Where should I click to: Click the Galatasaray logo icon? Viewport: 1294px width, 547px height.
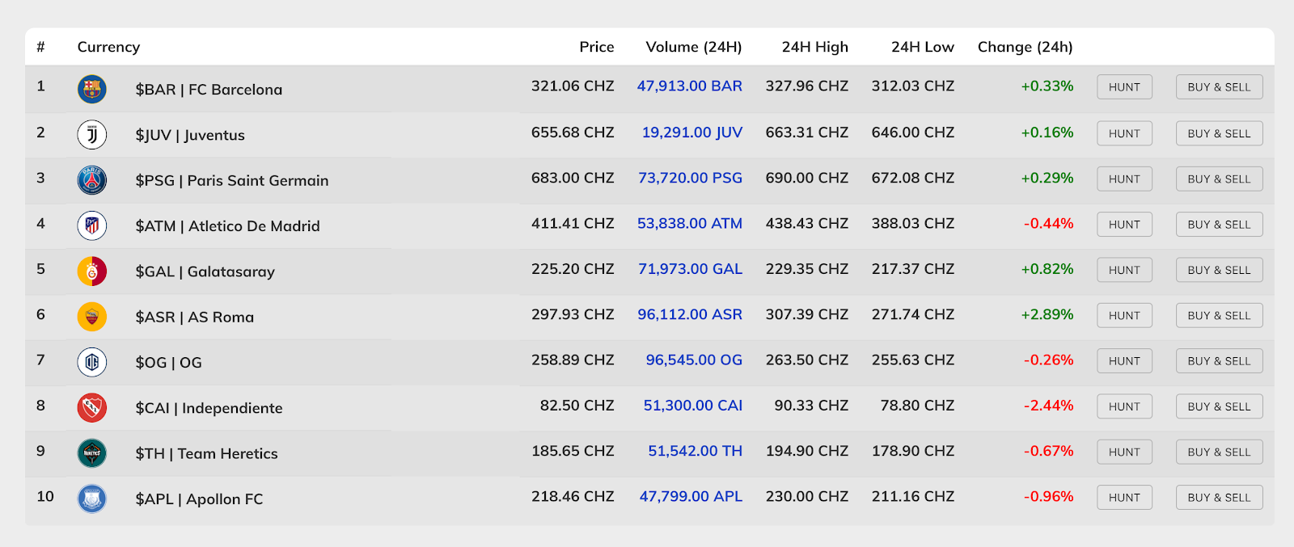pos(92,271)
